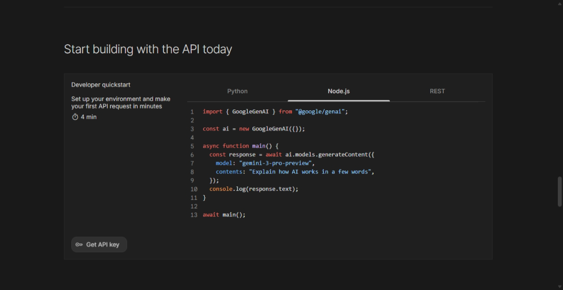Click the vertical scrollbar thumb
Image resolution: width=563 pixels, height=290 pixels.
[x=560, y=192]
